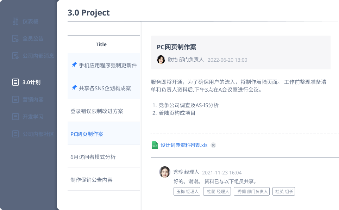Screen dimensions: 339x210
Task: Click the 秀蘭 部门负责人 member tag
Action: click(x=253, y=191)
